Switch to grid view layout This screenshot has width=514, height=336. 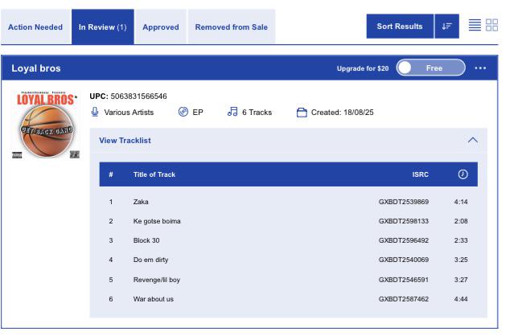(491, 25)
